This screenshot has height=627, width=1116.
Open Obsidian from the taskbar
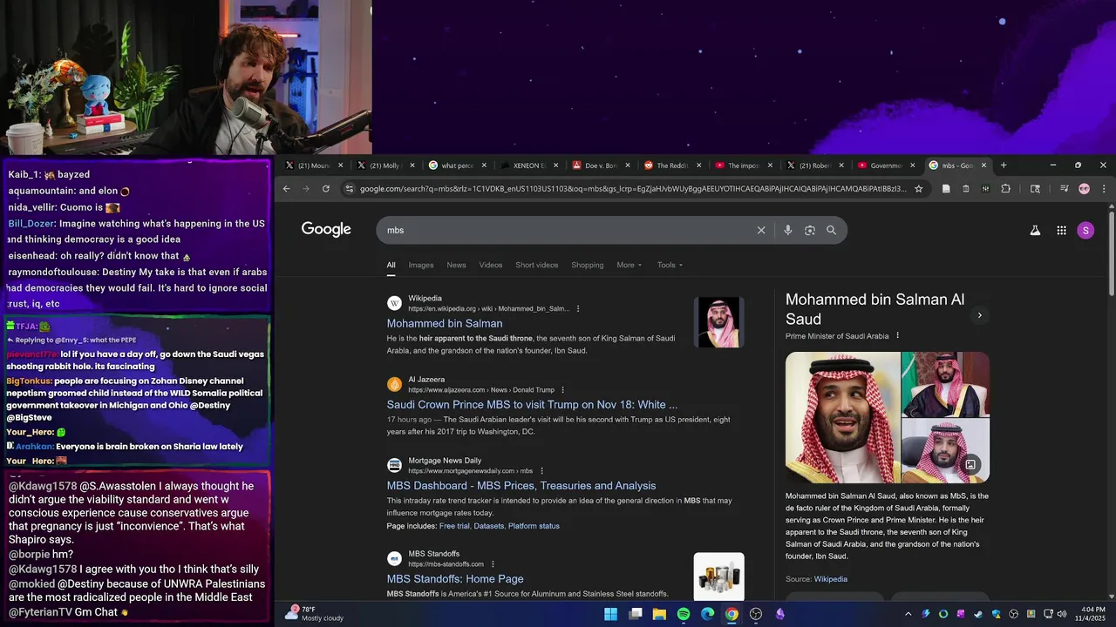[x=779, y=614]
